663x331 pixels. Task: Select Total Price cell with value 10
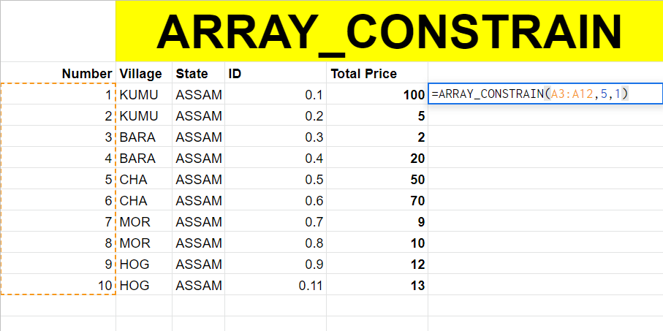(x=377, y=242)
